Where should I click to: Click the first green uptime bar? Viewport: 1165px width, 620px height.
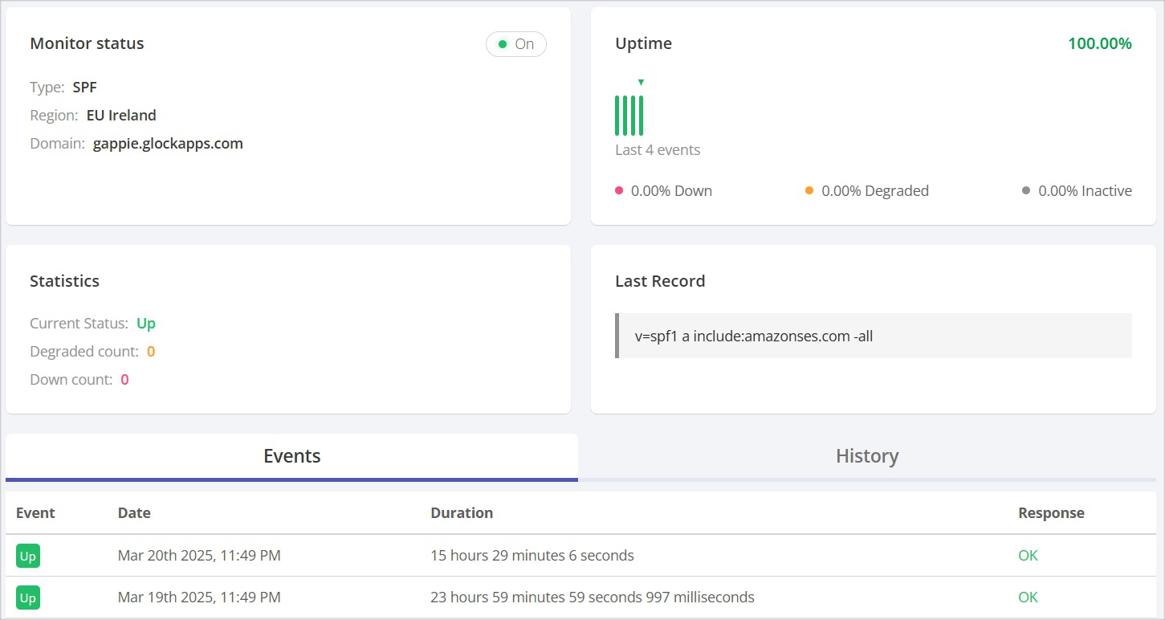(617, 116)
